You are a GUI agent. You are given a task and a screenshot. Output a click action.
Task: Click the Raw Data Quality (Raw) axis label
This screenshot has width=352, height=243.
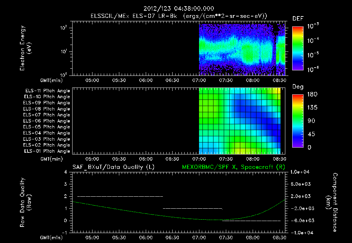[25, 202]
